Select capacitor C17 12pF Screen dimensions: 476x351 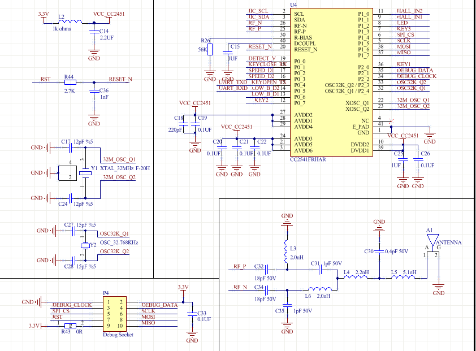[71, 148]
